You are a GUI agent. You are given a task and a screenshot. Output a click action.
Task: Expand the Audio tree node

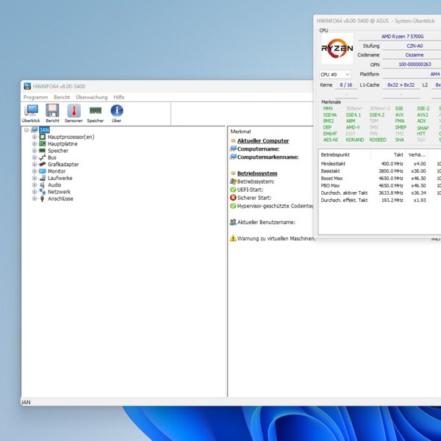pos(35,184)
